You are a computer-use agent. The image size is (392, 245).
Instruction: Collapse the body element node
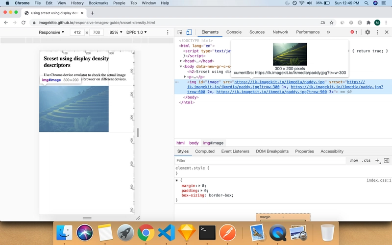coord(181,67)
